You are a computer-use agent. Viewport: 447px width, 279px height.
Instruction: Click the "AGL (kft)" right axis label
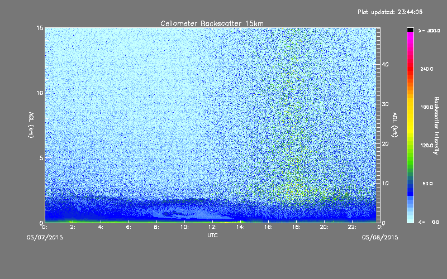pyautogui.click(x=395, y=125)
